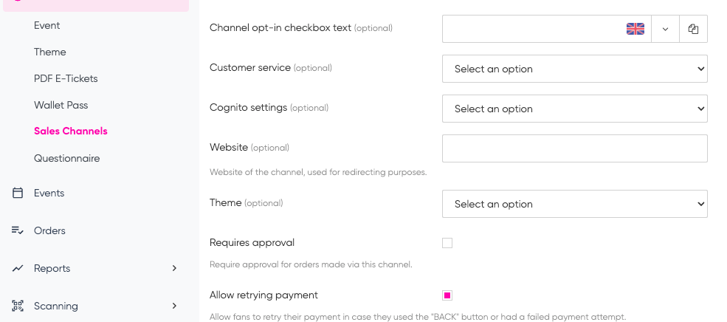This screenshot has height=322, width=727.
Task: Select Wallet Pass in sidebar
Action: 61,106
